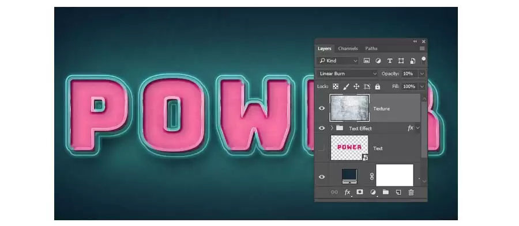
Task: Select the Texture layer thumbnail
Action: point(349,108)
